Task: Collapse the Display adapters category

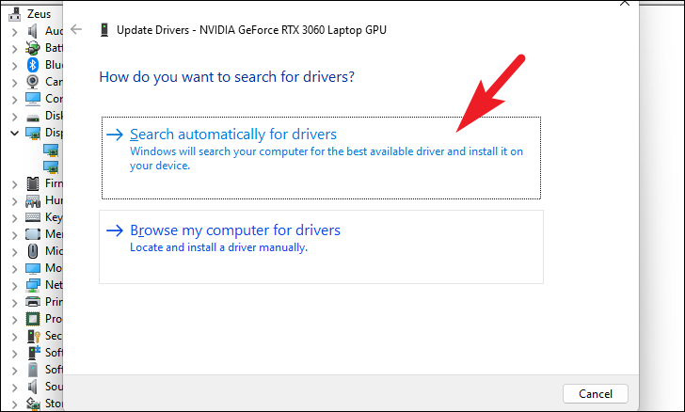Action: (x=14, y=133)
